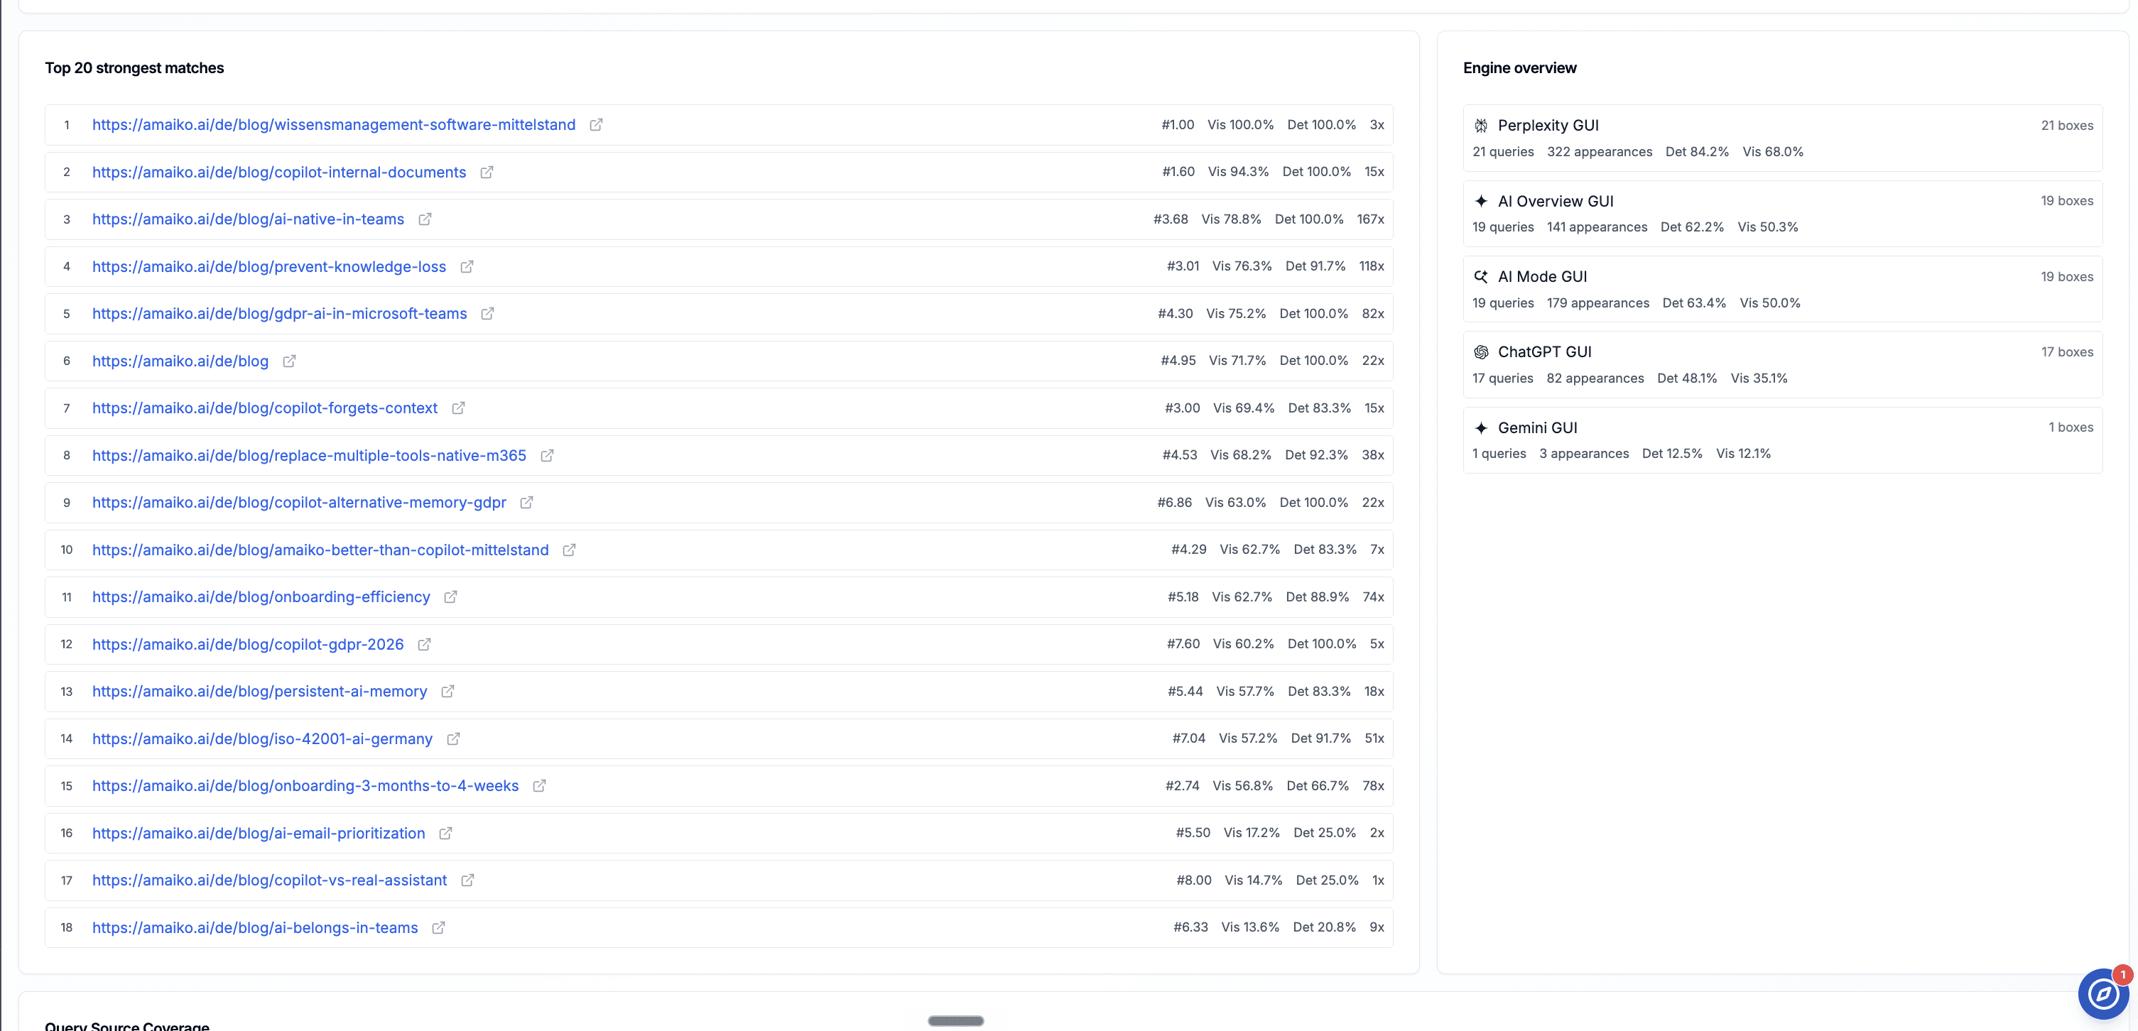Image resolution: width=2138 pixels, height=1031 pixels.
Task: Open external link icon for ai-email-prioritization
Action: coord(445,834)
